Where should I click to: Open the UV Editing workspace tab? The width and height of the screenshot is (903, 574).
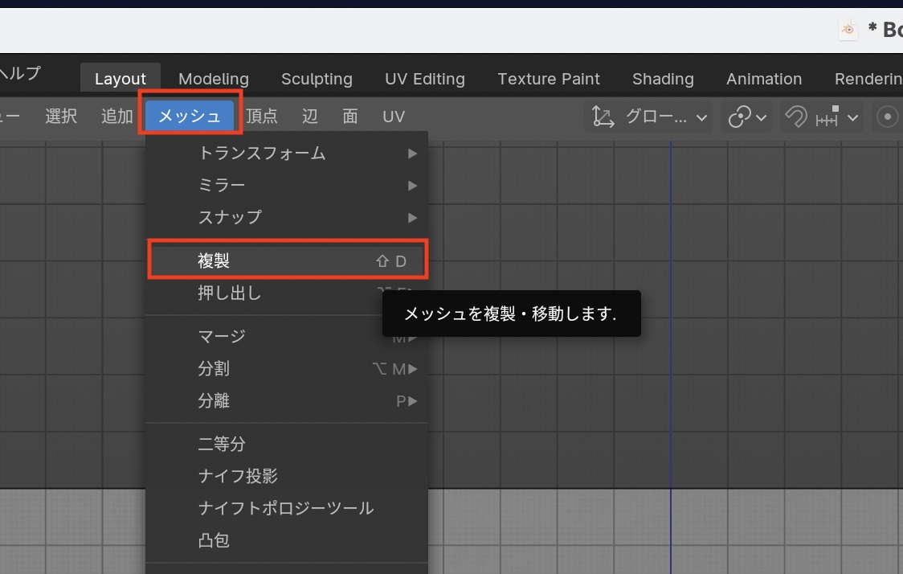click(424, 79)
